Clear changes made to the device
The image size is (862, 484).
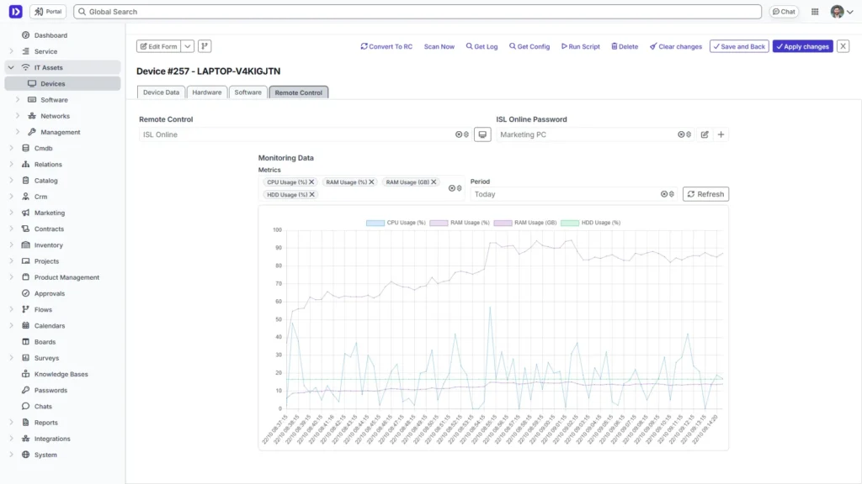(676, 46)
